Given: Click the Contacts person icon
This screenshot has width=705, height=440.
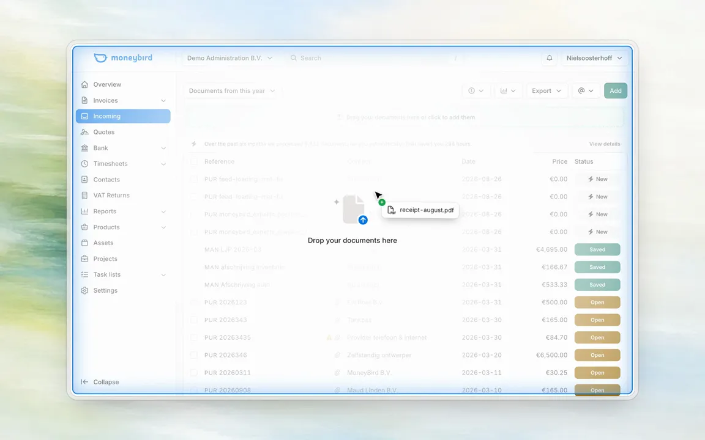Looking at the screenshot, I should coord(84,180).
